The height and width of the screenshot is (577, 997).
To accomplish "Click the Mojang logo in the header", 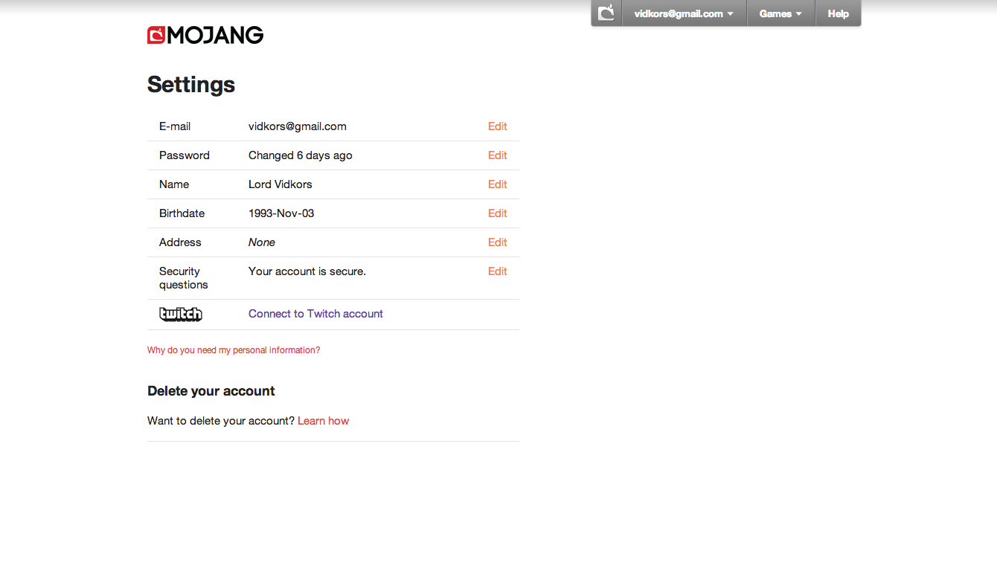I will click(x=205, y=35).
